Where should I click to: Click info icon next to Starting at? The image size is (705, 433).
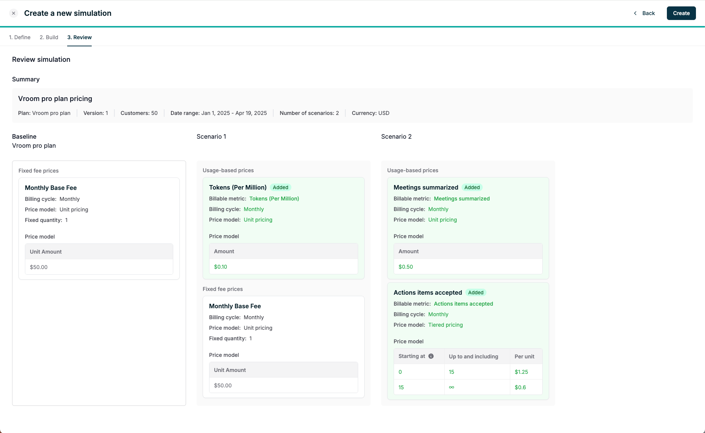click(431, 356)
